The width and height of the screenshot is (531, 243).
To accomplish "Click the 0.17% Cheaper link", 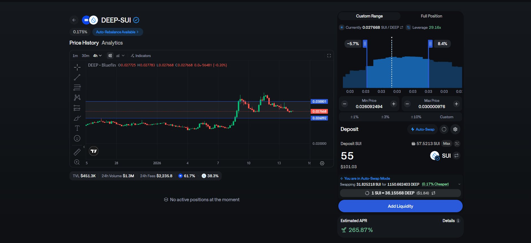I will 435,184.
